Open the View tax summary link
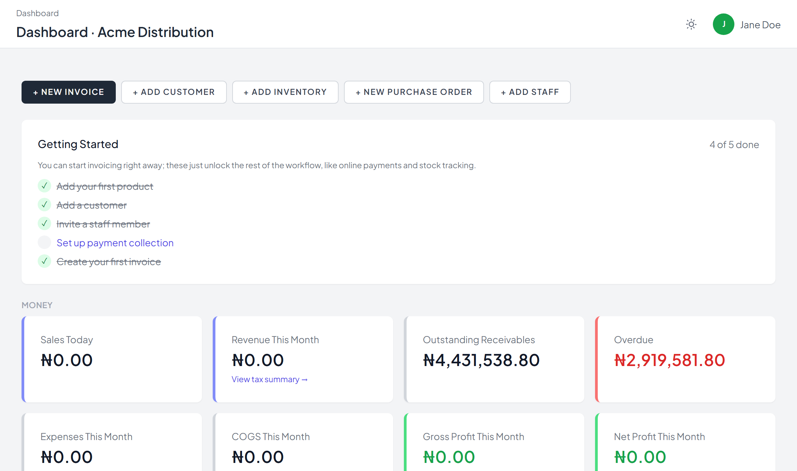The width and height of the screenshot is (797, 471). tap(270, 379)
